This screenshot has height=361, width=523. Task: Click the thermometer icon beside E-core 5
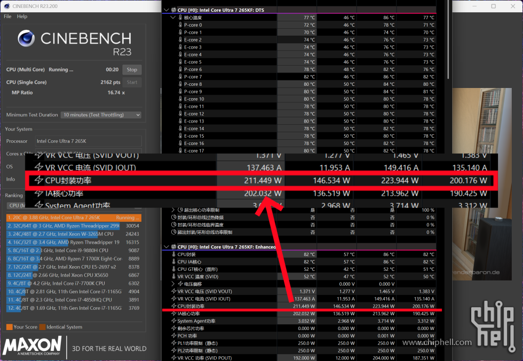(x=180, y=62)
